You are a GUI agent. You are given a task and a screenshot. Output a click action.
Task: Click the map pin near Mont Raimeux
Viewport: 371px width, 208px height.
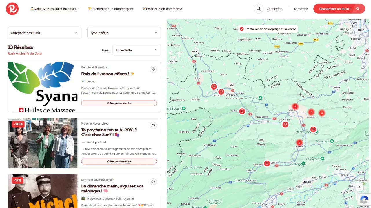tap(313, 129)
